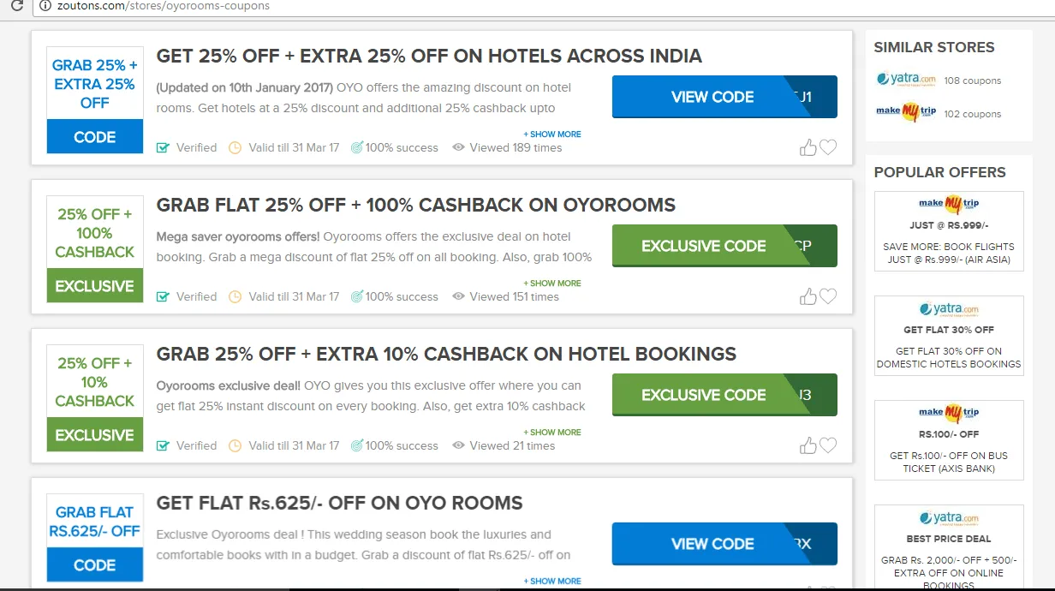Click the clock icon beside Valid till 31 Mar 17
Image resolution: width=1055 pixels, height=591 pixels.
click(x=235, y=147)
